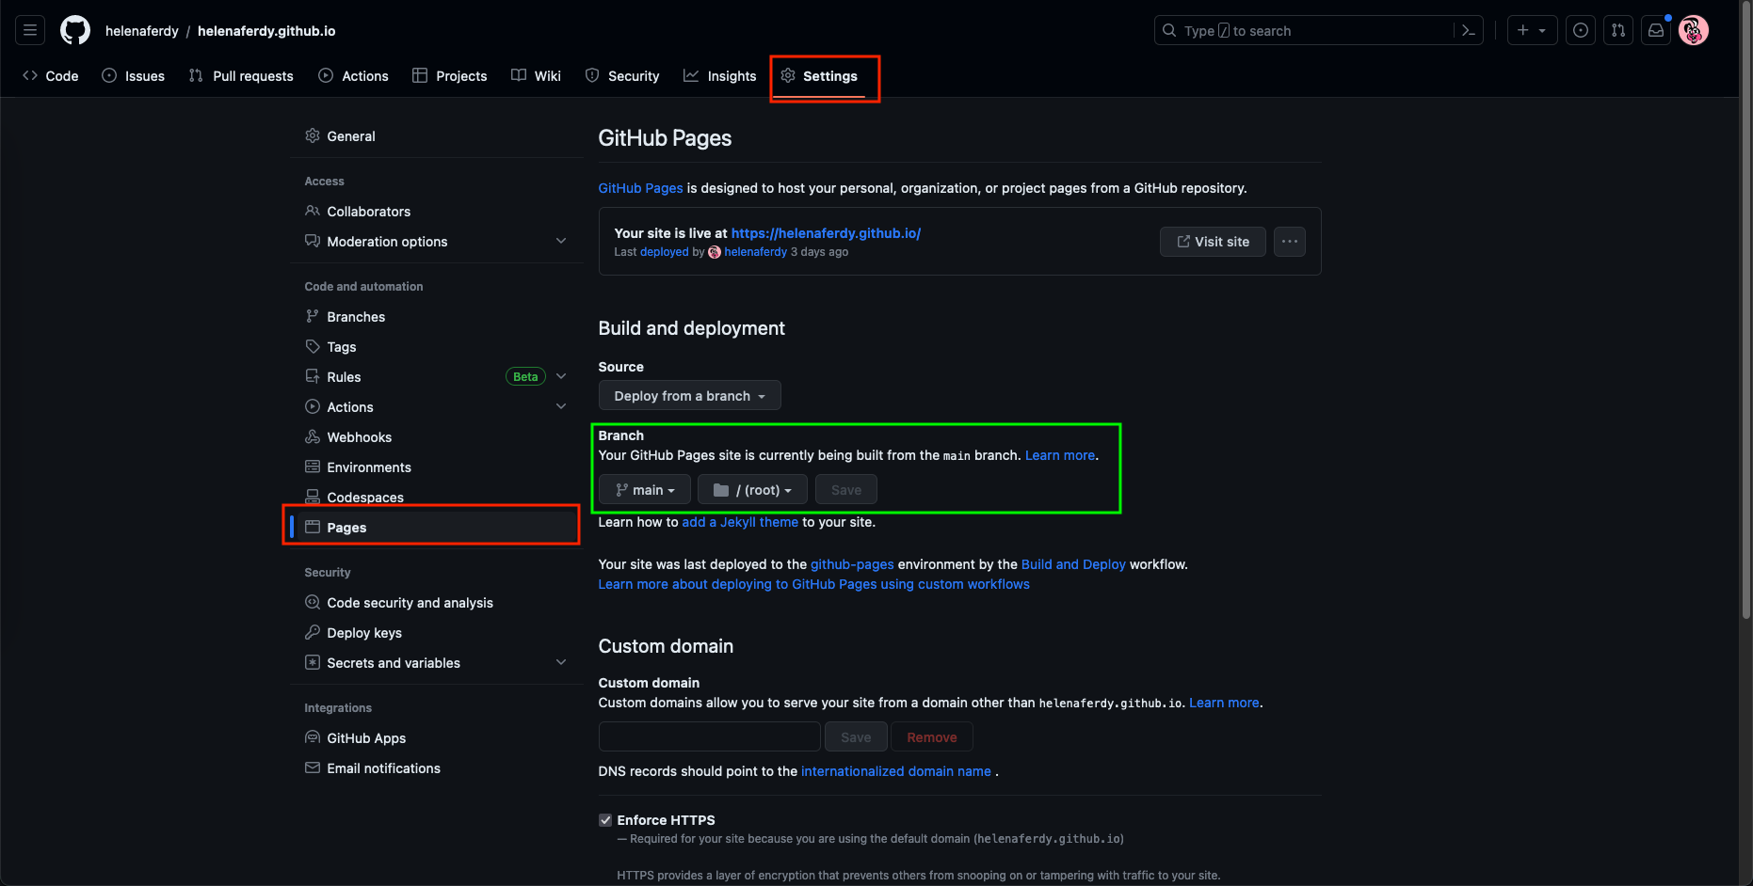This screenshot has width=1753, height=886.
Task: Expand the Moderation options section
Action: coord(561,242)
